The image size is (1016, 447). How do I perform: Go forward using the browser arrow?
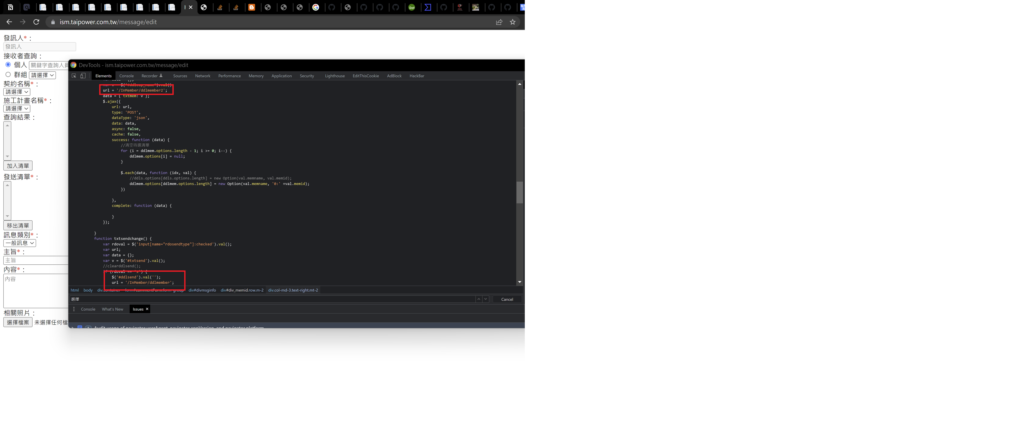pyautogui.click(x=23, y=22)
